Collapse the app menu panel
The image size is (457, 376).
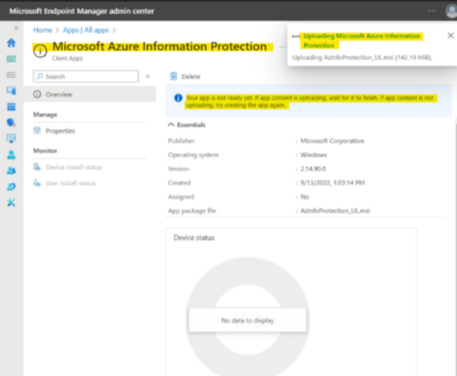148,76
